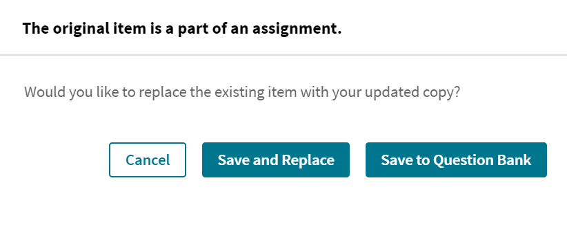Click Save to Question Bank

(x=456, y=160)
